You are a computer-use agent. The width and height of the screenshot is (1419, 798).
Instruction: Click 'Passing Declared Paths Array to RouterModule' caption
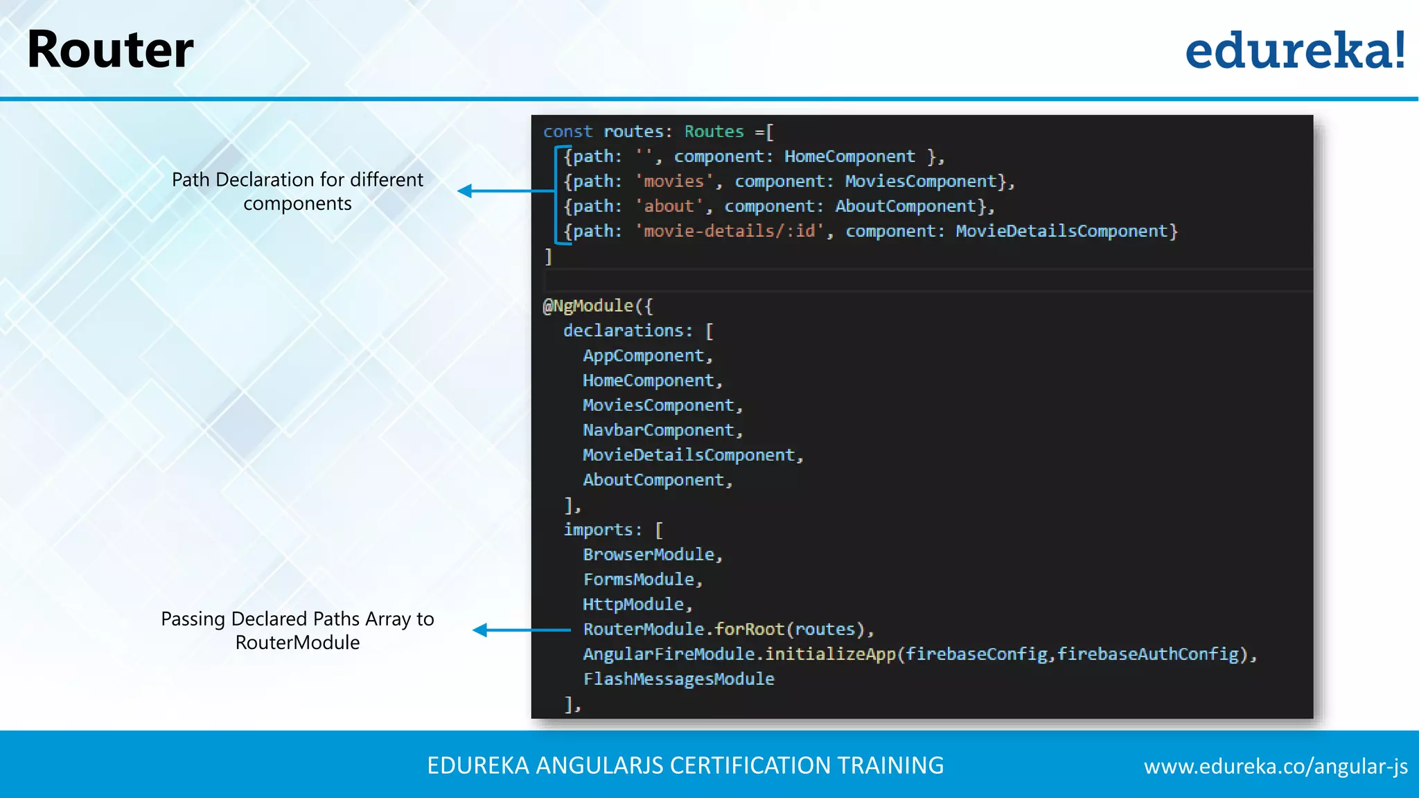[x=297, y=630]
